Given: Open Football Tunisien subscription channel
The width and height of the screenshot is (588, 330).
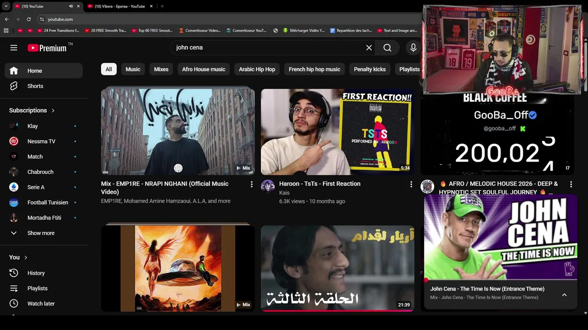Looking at the screenshot, I should [44, 203].
